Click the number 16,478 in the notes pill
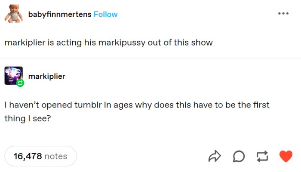This screenshot has width=301, height=172. pos(28,156)
